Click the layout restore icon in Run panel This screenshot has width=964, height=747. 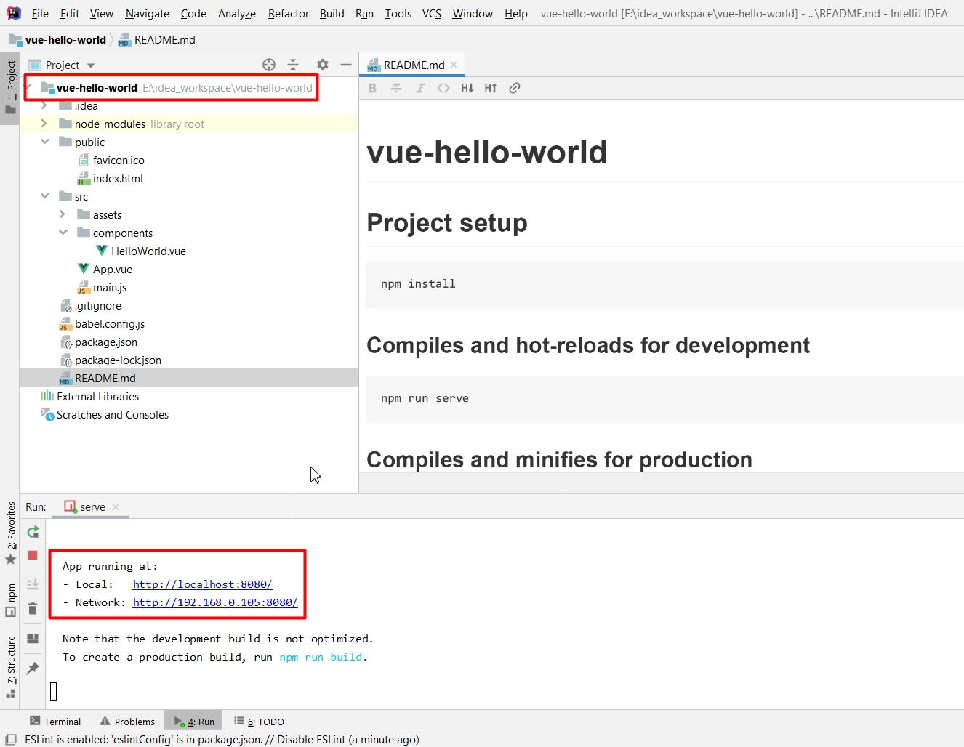tap(33, 639)
